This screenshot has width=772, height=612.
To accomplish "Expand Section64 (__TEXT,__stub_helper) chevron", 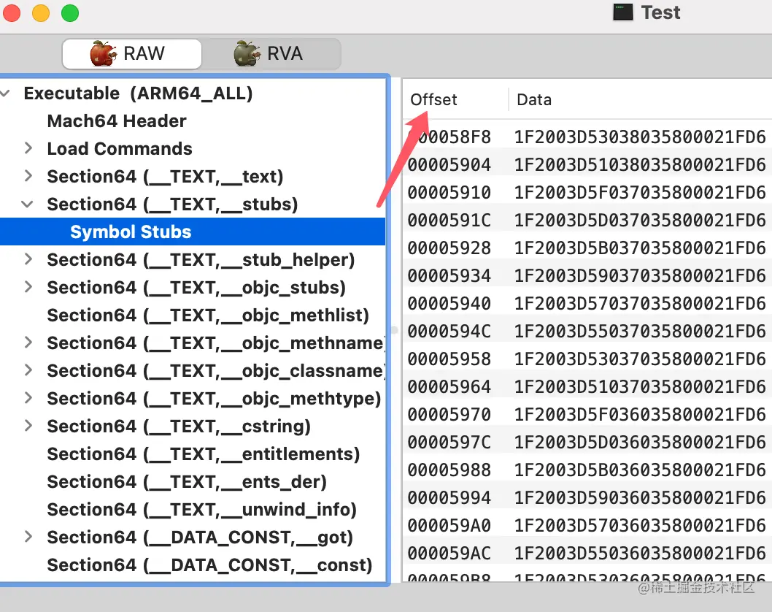I will tap(28, 259).
